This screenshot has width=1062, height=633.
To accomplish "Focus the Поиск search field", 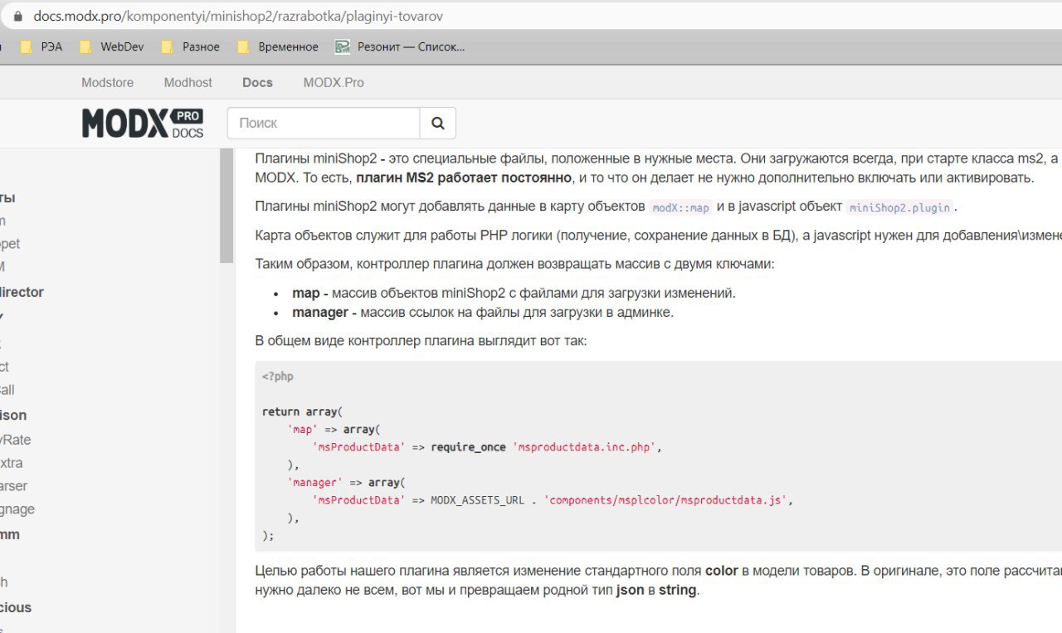I will click(324, 123).
